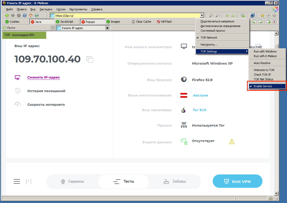Screen dimensions: 287x203
Task: Open the downloads icon with green arrow
Action: 243,15
